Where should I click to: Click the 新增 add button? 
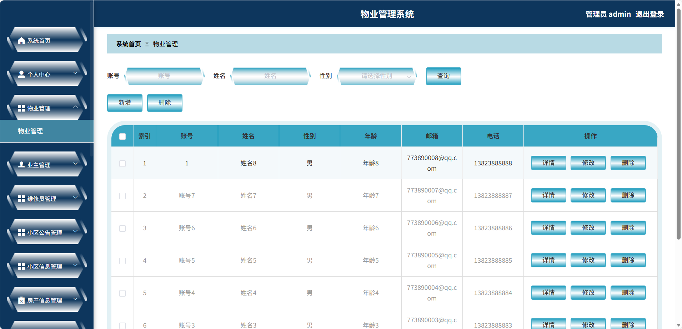(x=125, y=103)
